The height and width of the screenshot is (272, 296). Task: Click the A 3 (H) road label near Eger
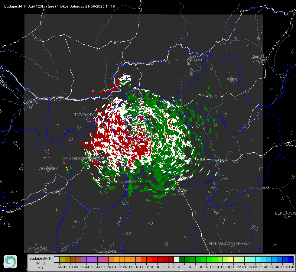tap(211, 96)
